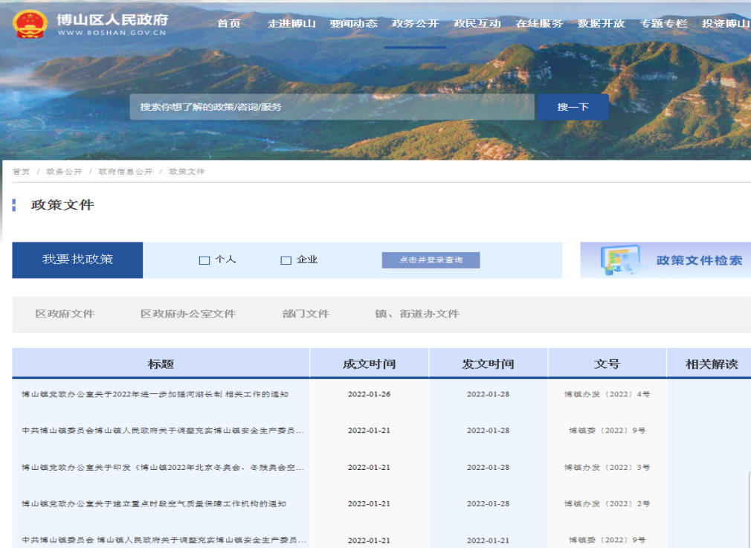751x548 pixels.
Task: Focus the policy search input field
Action: click(332, 107)
